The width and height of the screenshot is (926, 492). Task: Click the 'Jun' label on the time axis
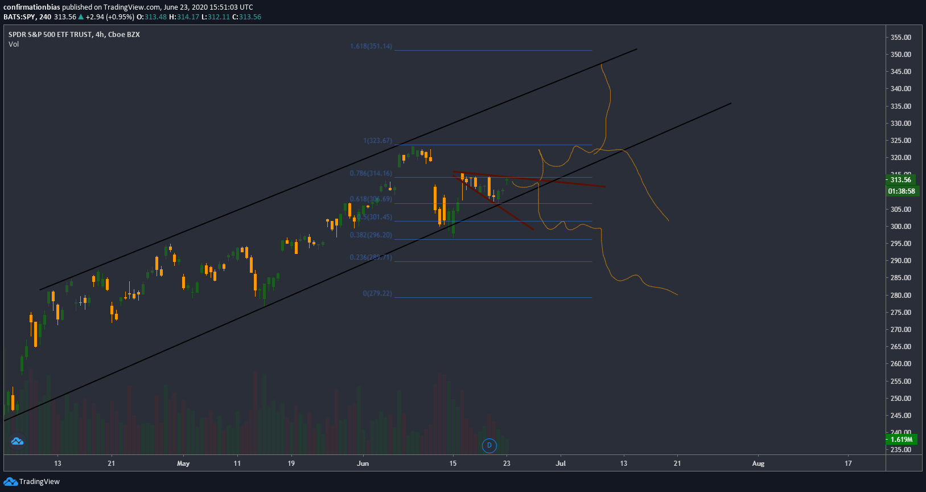[x=363, y=464]
